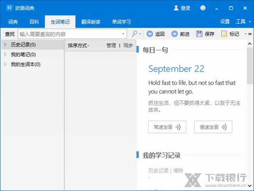
Task: Play sound icon on 常速发音
Action: tap(178, 127)
